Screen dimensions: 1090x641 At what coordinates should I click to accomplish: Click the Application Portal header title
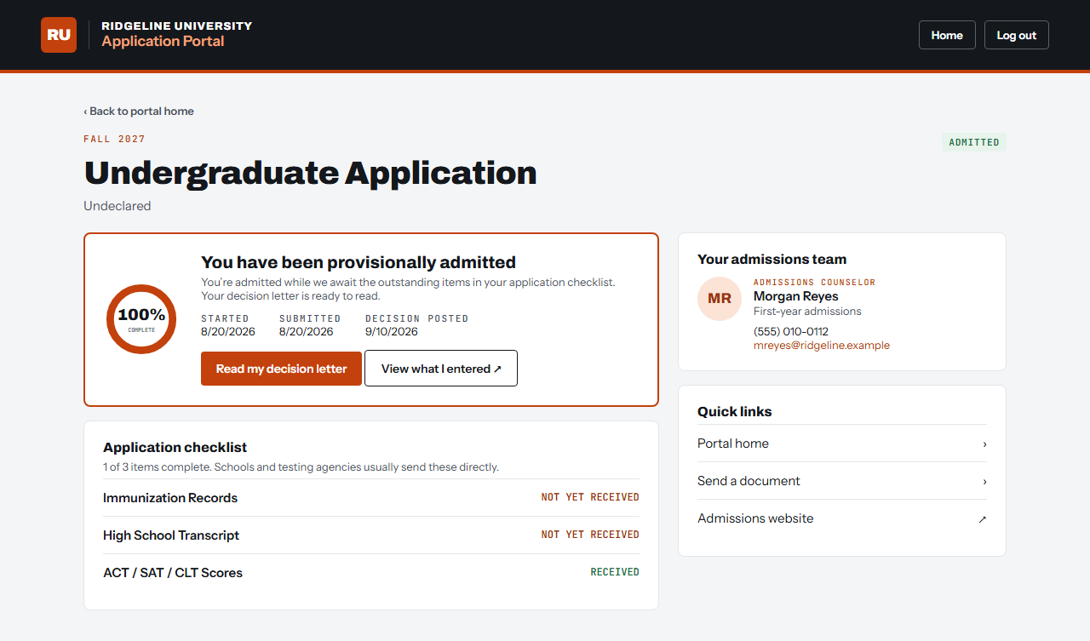coord(163,42)
